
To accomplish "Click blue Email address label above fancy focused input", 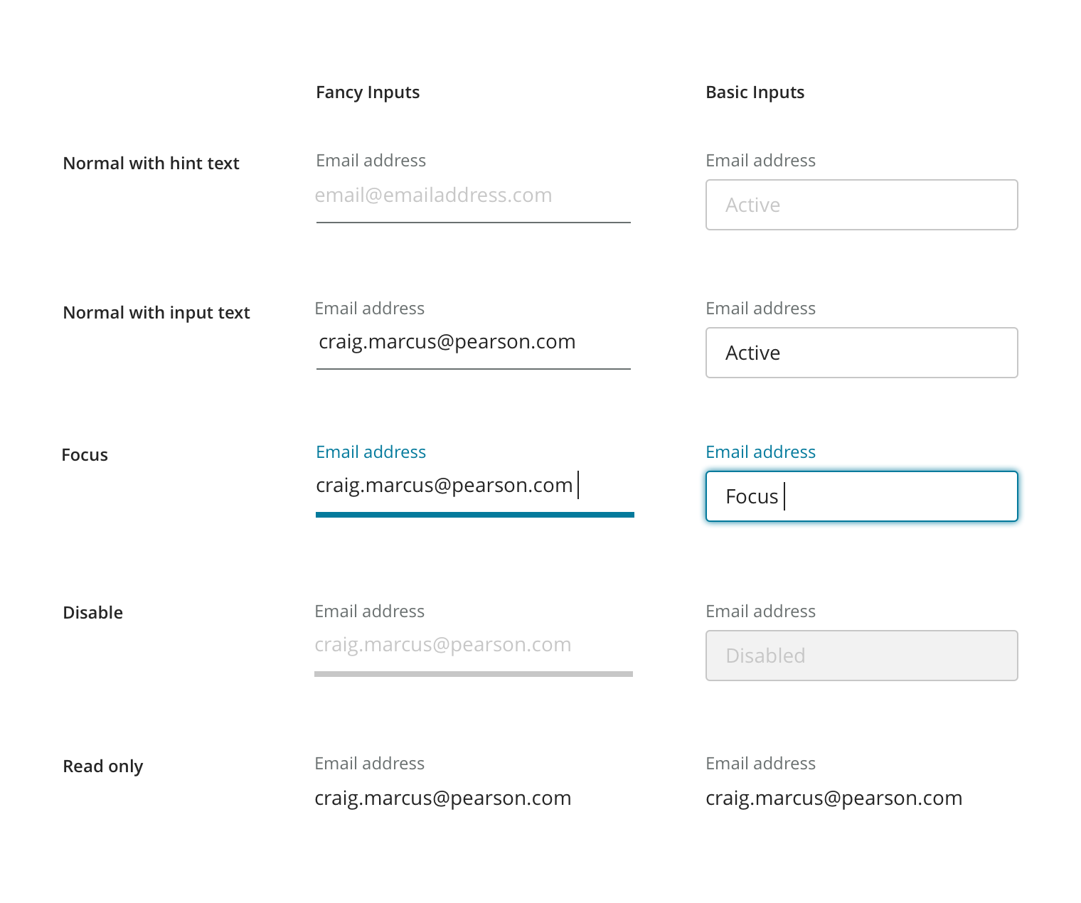I will [371, 452].
